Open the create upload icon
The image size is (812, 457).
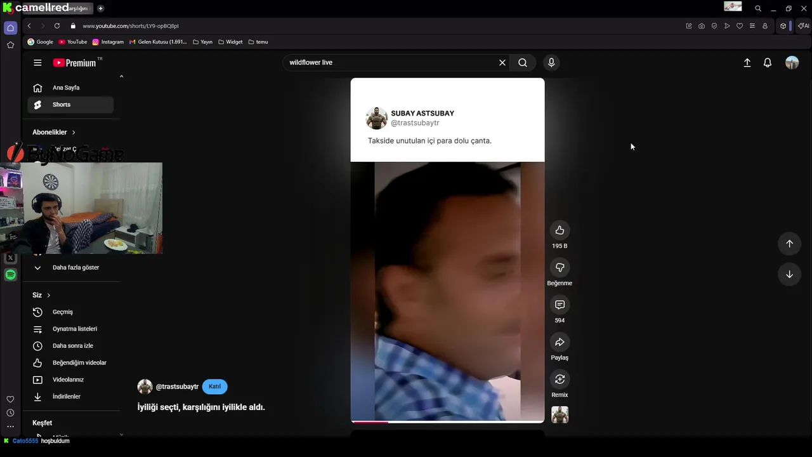(747, 63)
